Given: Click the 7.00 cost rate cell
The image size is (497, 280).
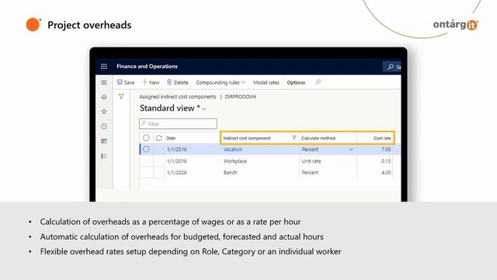Looking at the screenshot, I should pyautogui.click(x=386, y=149).
